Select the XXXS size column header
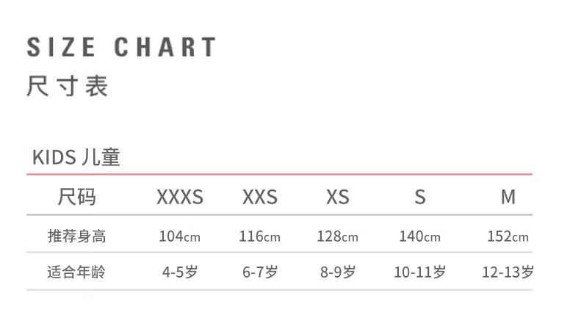 [x=180, y=198]
